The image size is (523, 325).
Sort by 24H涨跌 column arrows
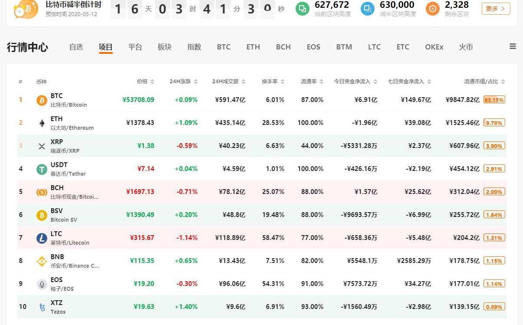tap(196, 82)
